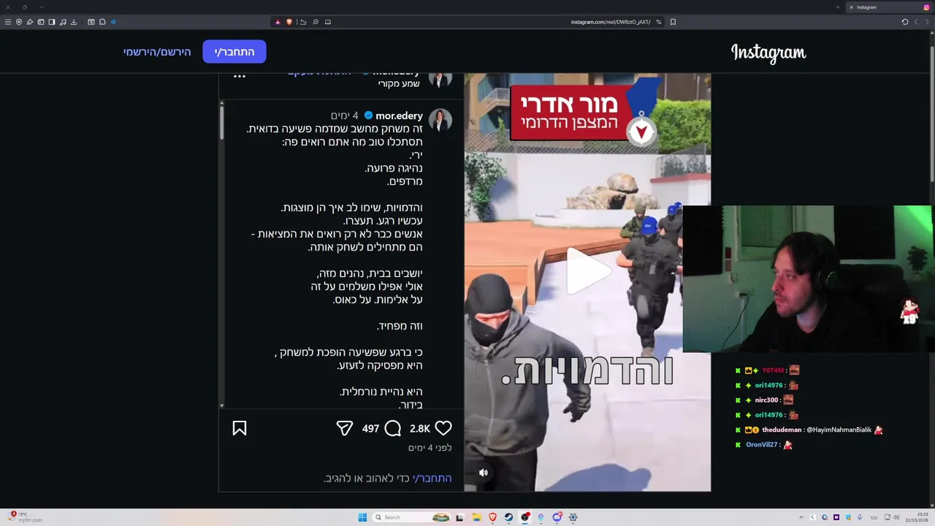This screenshot has height=526, width=935.
Task: Open File Explorer from the taskbar
Action: pyautogui.click(x=476, y=517)
